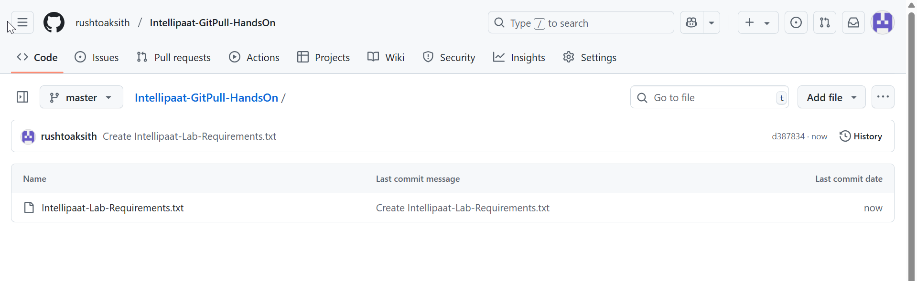The height and width of the screenshot is (281, 917).
Task: View the commit History
Action: [x=861, y=136]
